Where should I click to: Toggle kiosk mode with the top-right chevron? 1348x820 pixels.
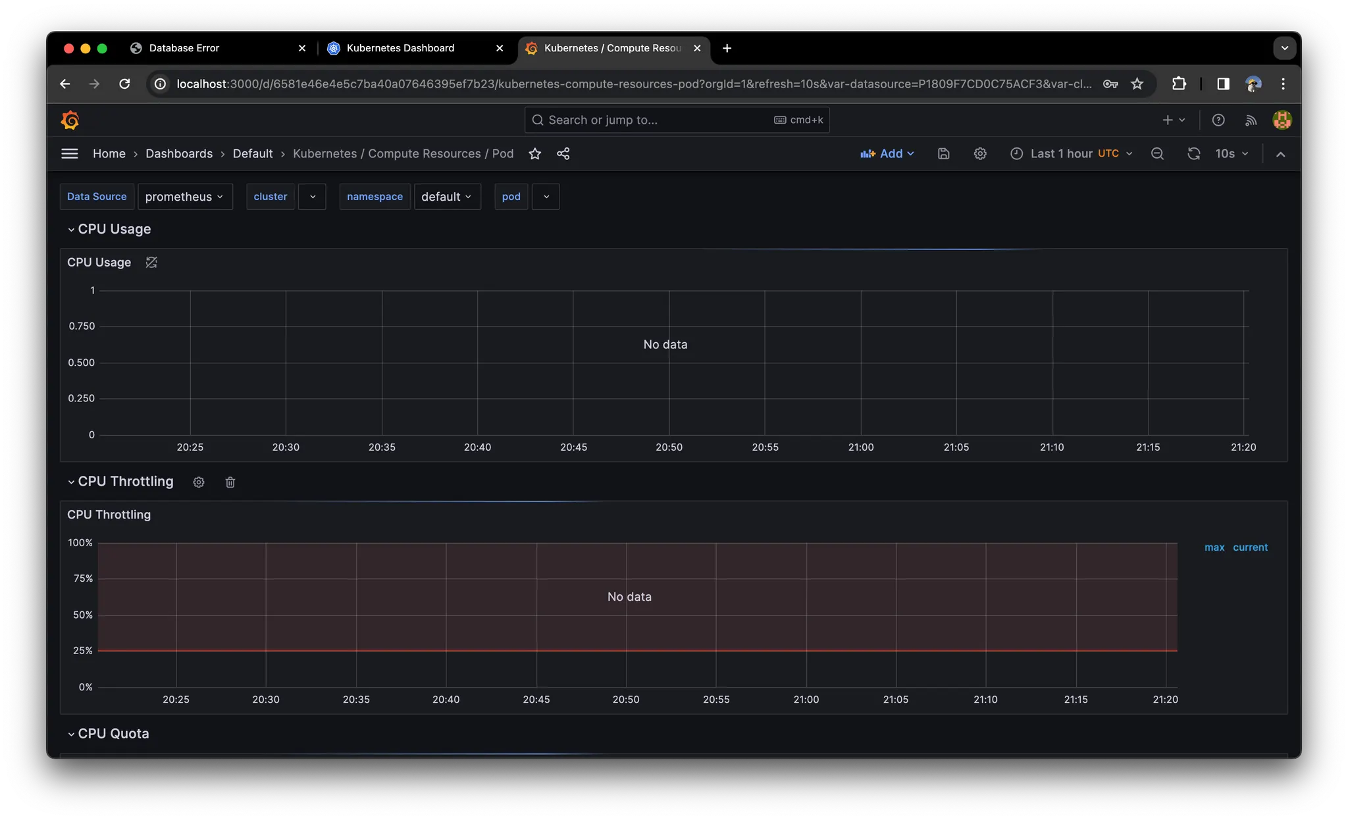click(1280, 154)
